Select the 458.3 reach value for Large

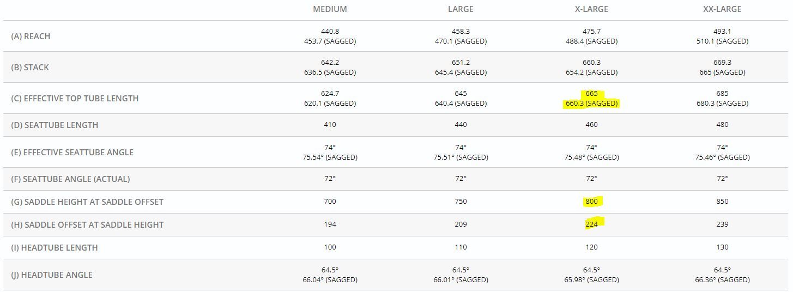(x=461, y=32)
